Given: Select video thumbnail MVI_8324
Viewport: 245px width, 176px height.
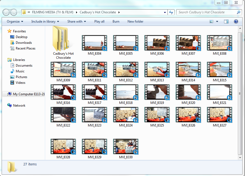Looking at the screenshot, I should click(126, 115).
